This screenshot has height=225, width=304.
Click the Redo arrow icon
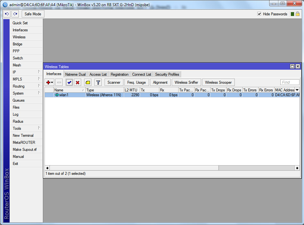click(x=15, y=14)
